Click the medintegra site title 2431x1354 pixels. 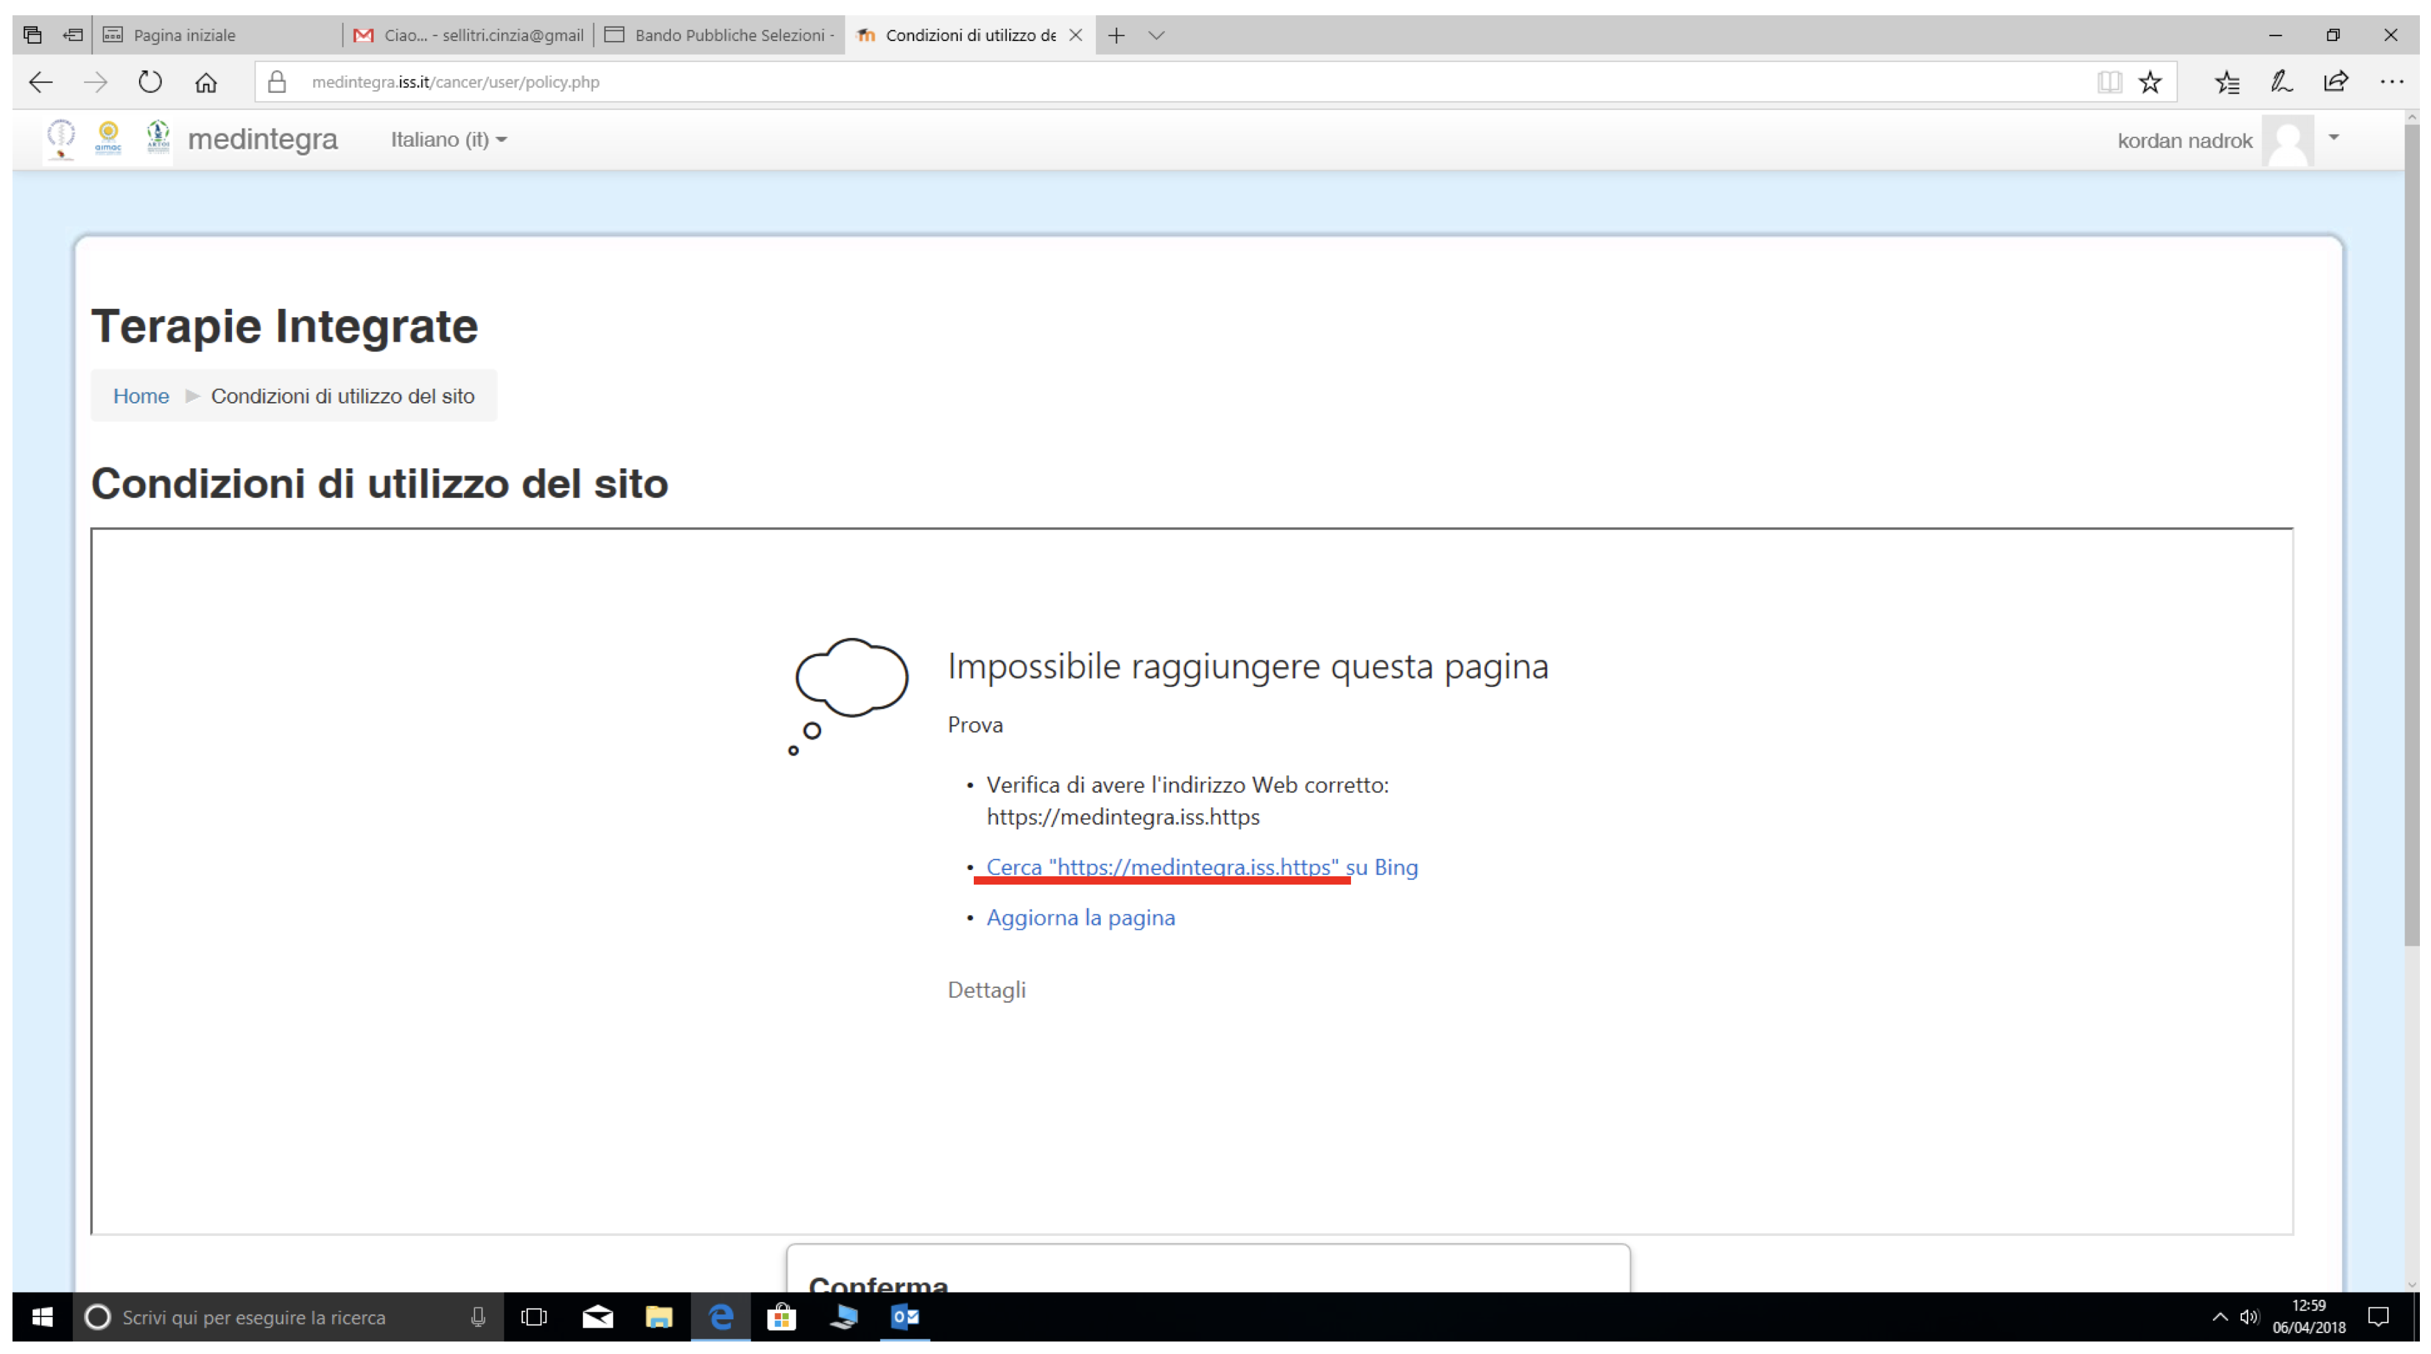[x=263, y=139]
